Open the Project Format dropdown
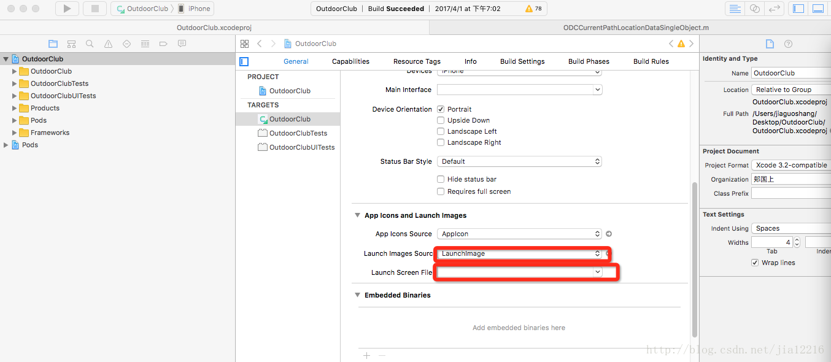 [791, 165]
